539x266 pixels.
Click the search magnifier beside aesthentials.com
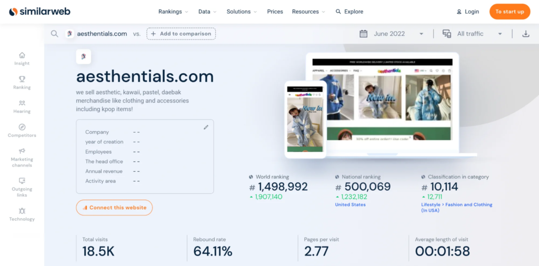coord(54,34)
